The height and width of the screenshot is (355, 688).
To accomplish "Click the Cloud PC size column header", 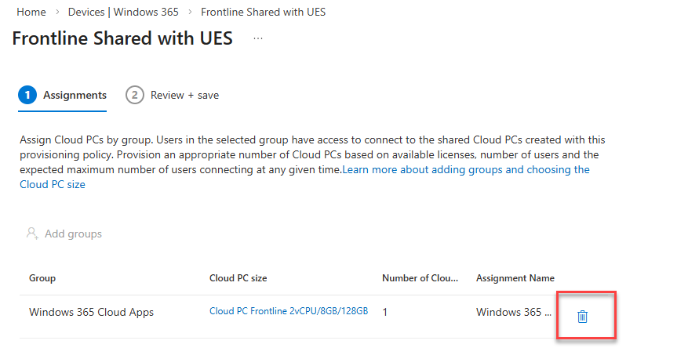I will tap(238, 278).
